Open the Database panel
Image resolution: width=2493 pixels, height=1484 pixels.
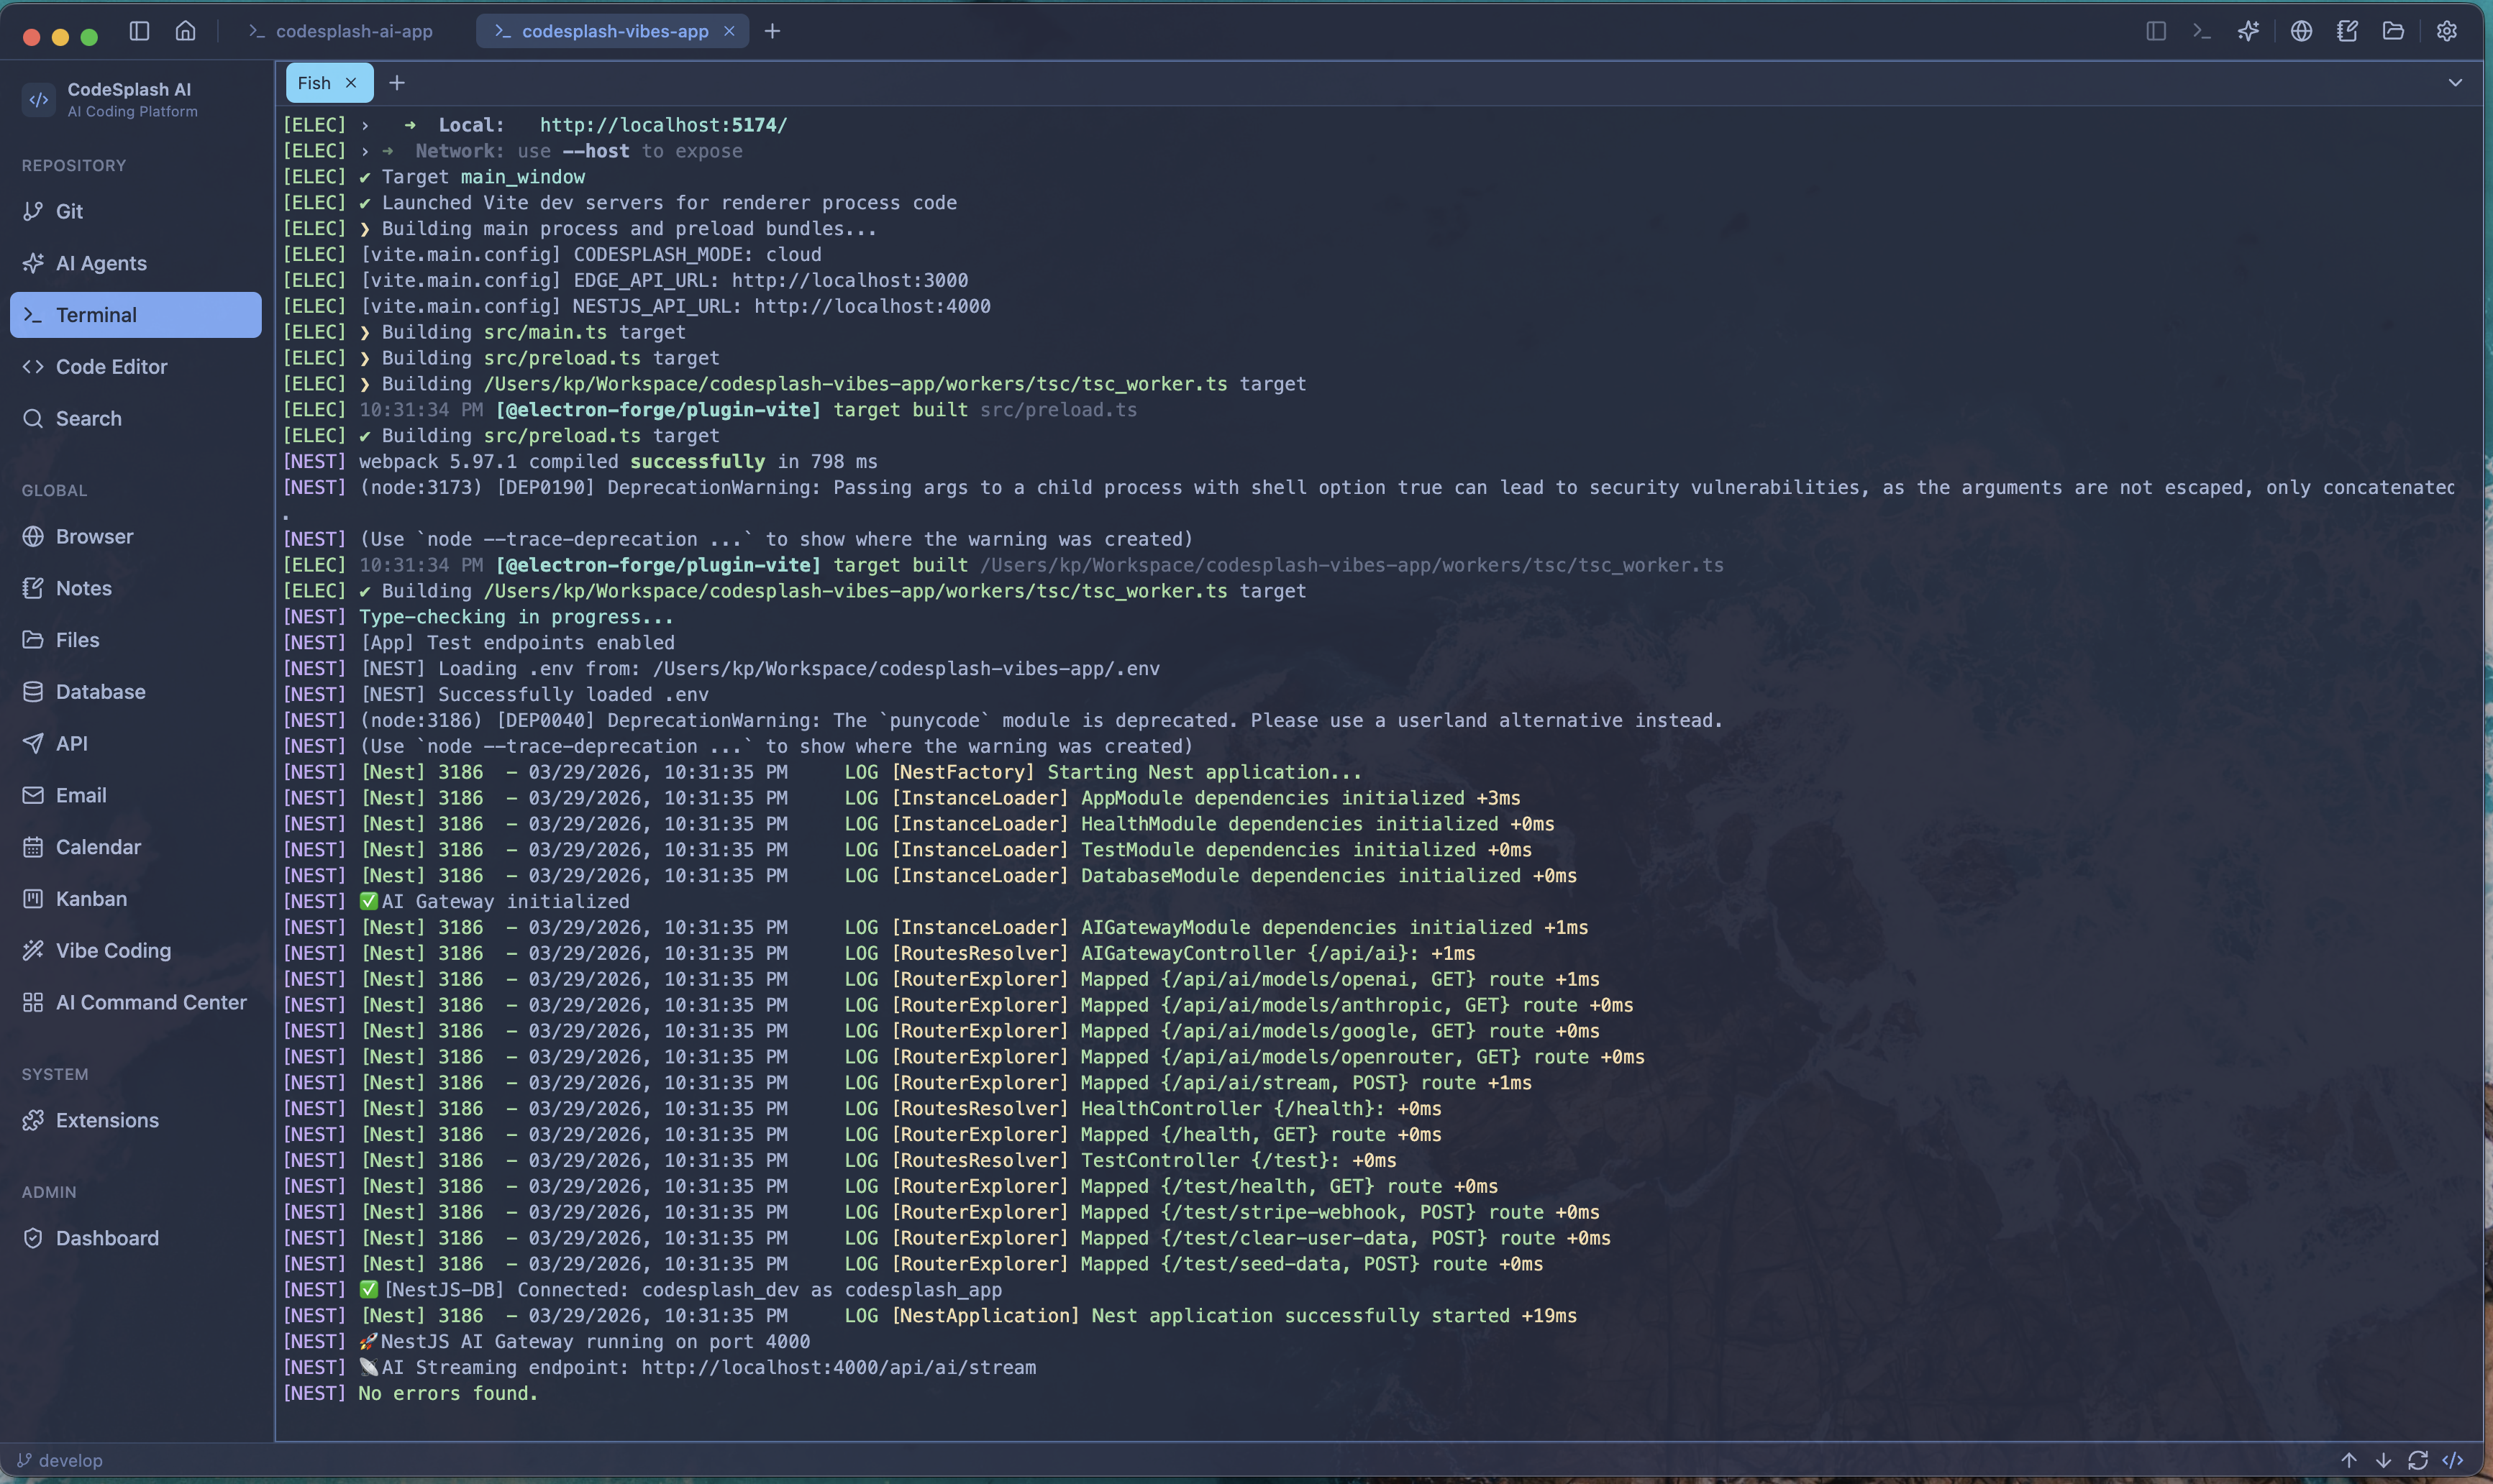(x=99, y=691)
